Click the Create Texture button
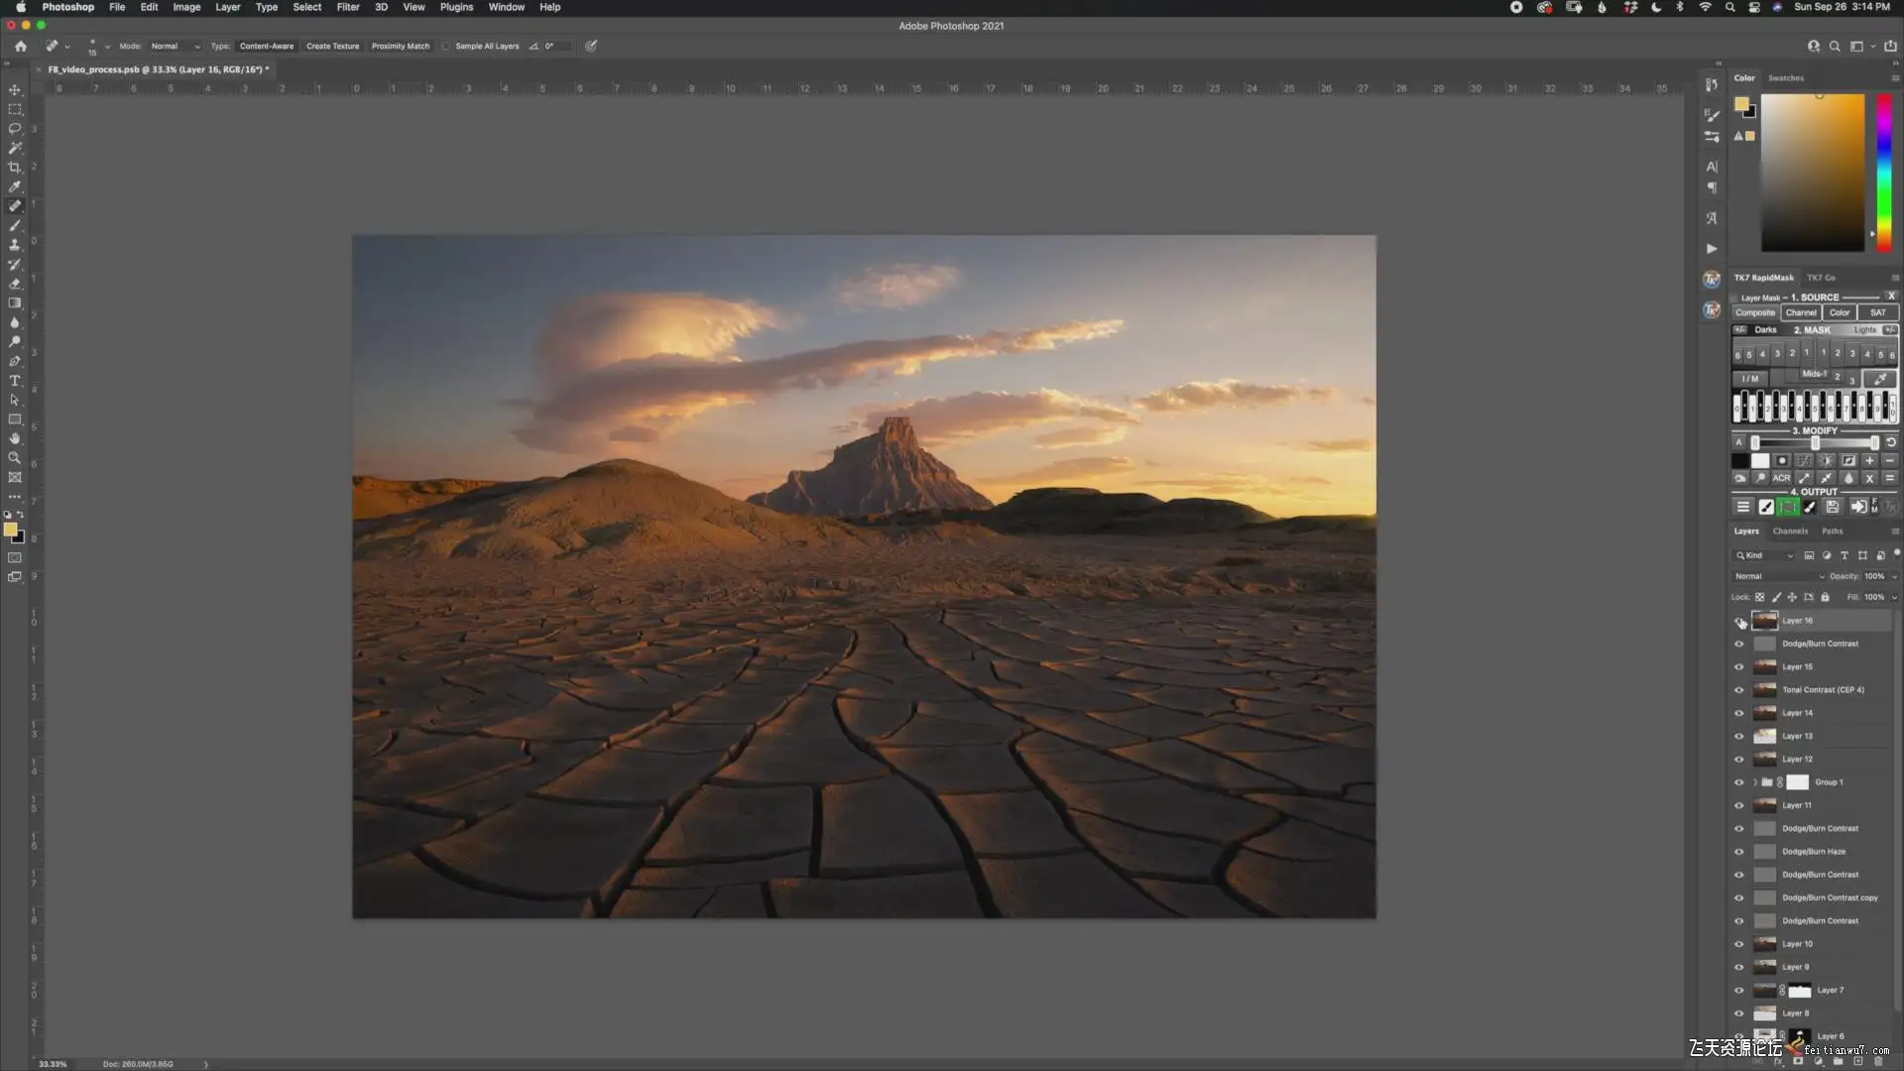 pos(333,46)
